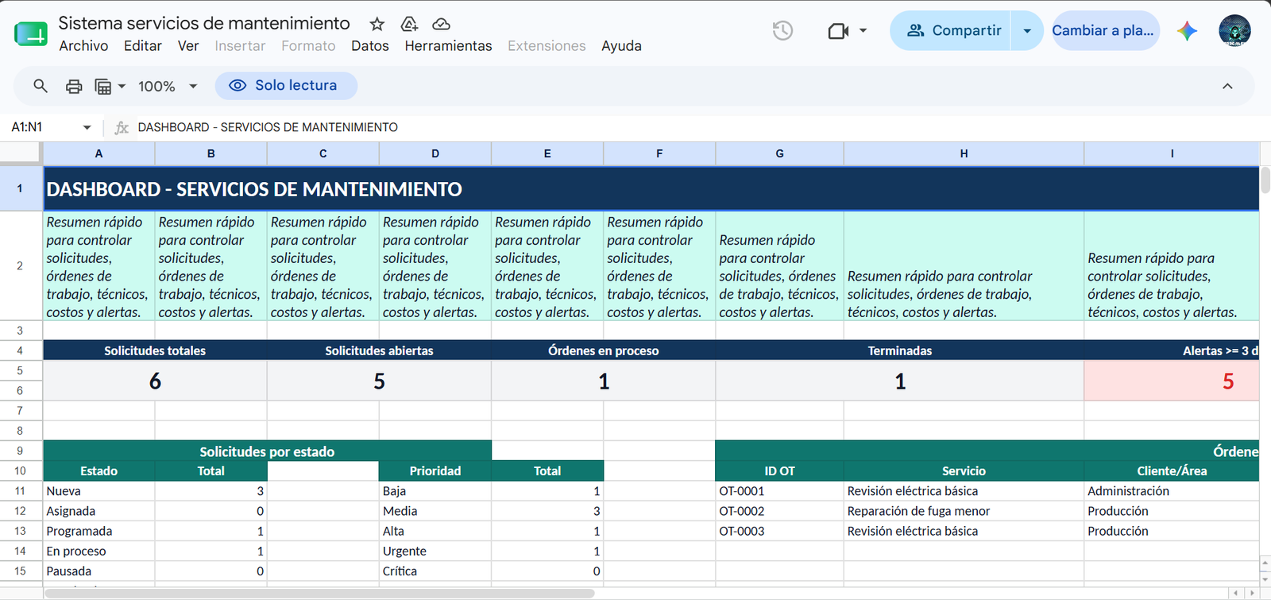The width and height of the screenshot is (1271, 600).
Task: Click the document title Sistema servicios de mantenimiento
Action: click(204, 23)
